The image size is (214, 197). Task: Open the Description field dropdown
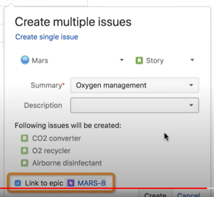point(191,105)
